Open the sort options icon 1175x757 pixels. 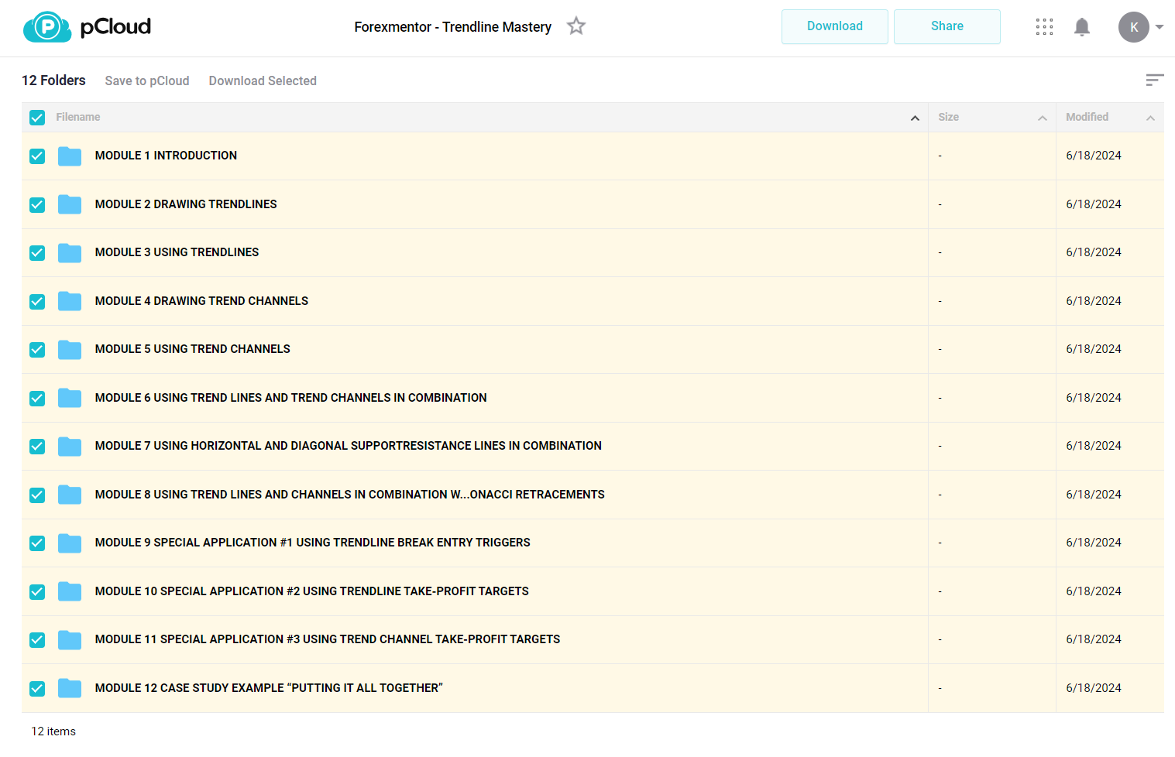pos(1155,80)
